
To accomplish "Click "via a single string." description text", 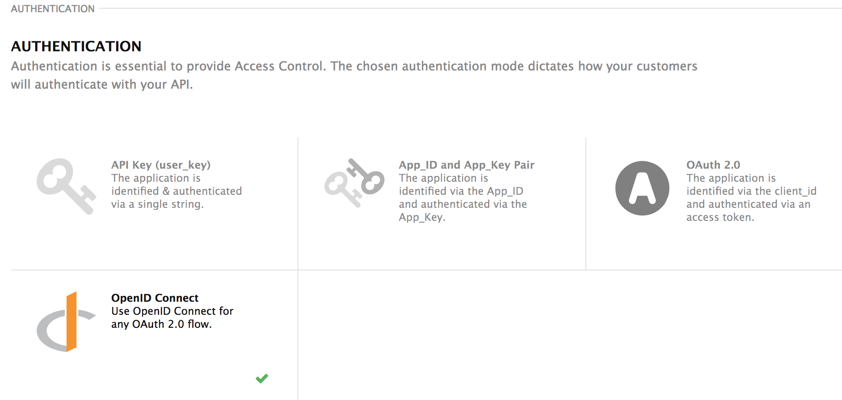I will [x=157, y=204].
